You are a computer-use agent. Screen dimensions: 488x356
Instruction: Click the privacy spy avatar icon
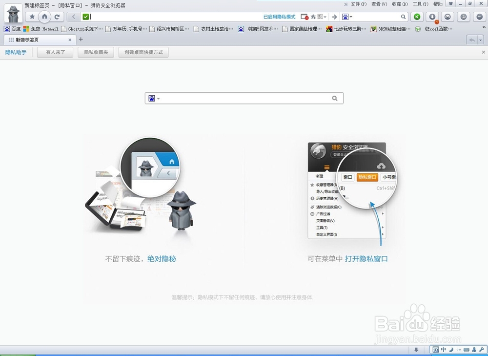13,14
